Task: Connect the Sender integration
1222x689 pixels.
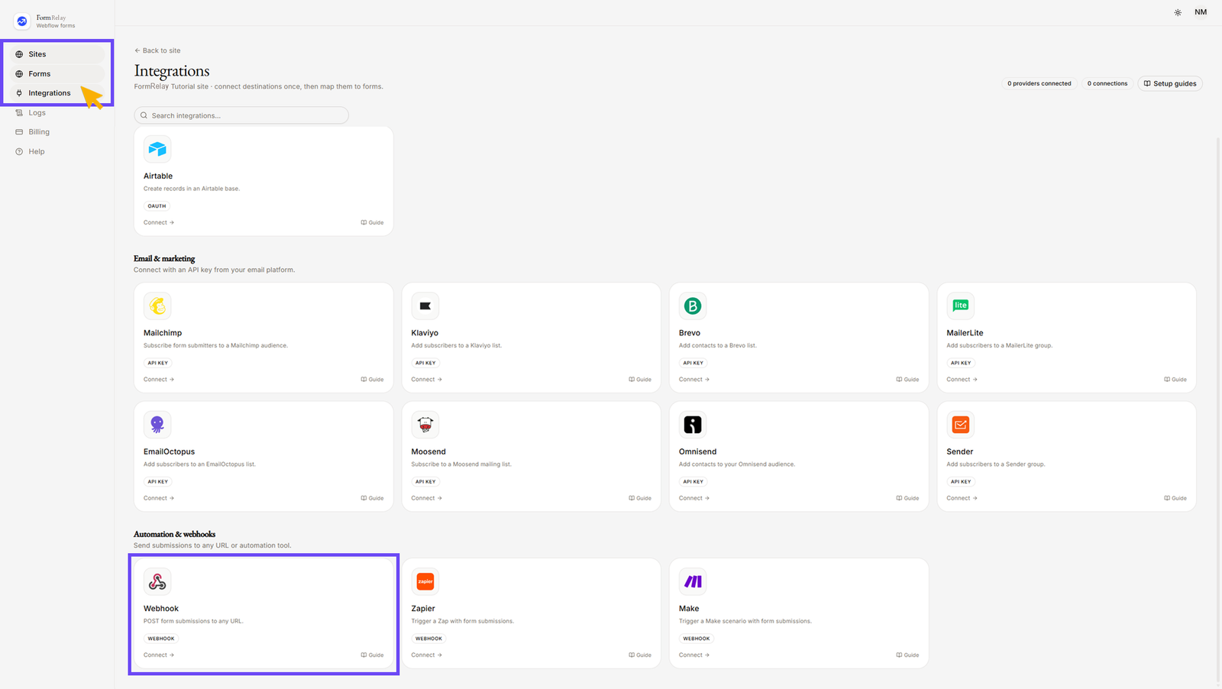Action: point(962,498)
